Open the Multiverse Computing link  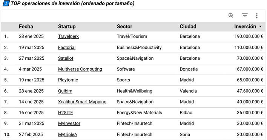click(80, 69)
